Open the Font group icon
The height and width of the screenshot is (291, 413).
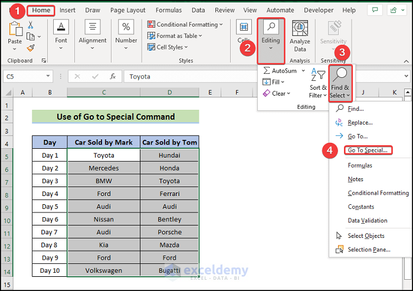pos(61,27)
